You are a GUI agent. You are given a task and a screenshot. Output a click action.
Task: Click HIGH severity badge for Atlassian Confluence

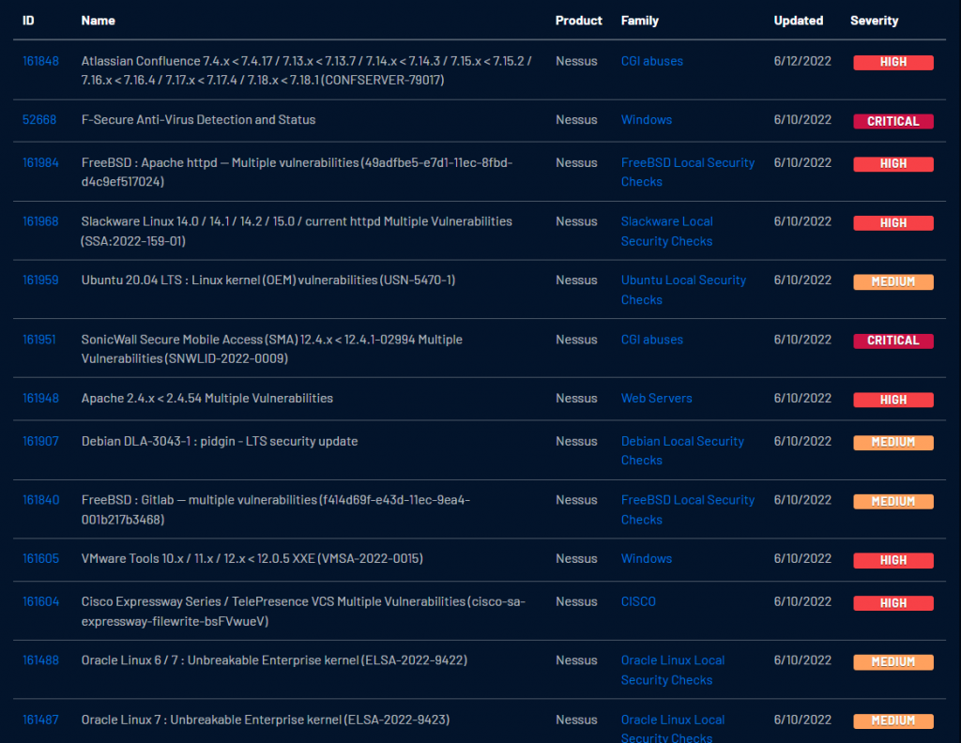[x=893, y=63]
